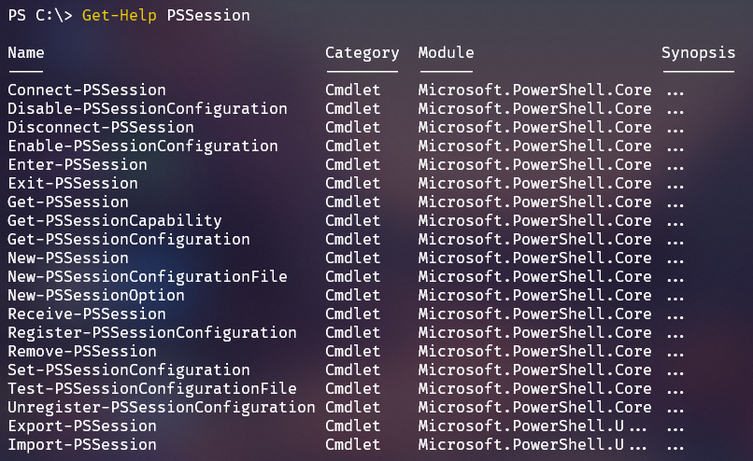Click the Get-Help command text
This screenshot has width=753, height=461.
(x=119, y=16)
